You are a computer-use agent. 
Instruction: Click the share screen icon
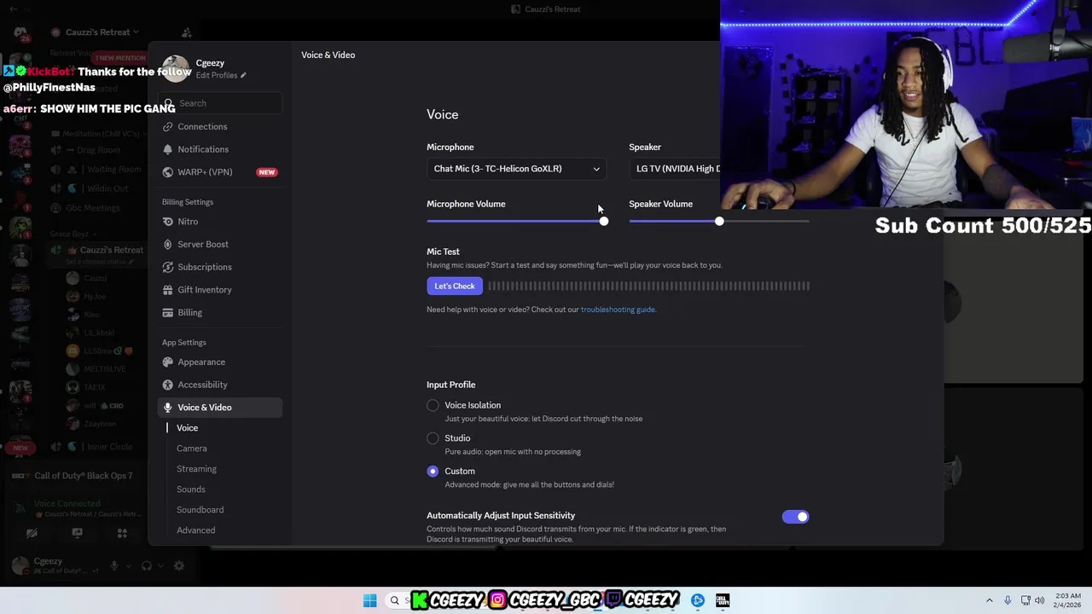77,534
